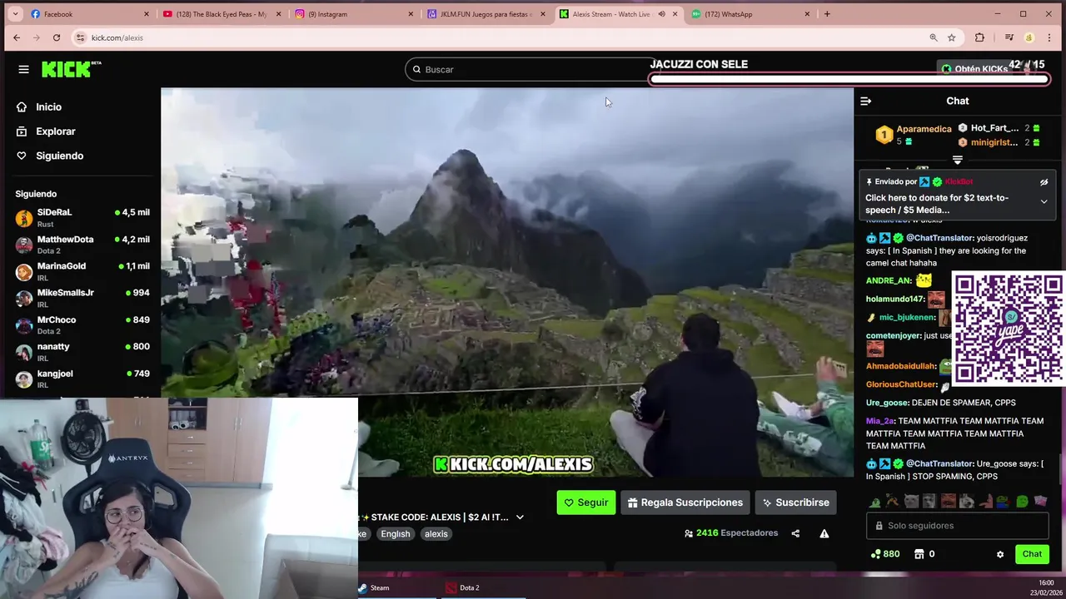Open the Kick hamburger sidebar menu
Screen dimensions: 1066x599
(x=23, y=70)
